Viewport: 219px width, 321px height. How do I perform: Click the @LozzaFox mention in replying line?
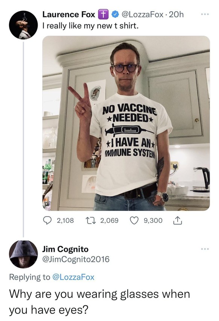pyautogui.click(x=73, y=277)
